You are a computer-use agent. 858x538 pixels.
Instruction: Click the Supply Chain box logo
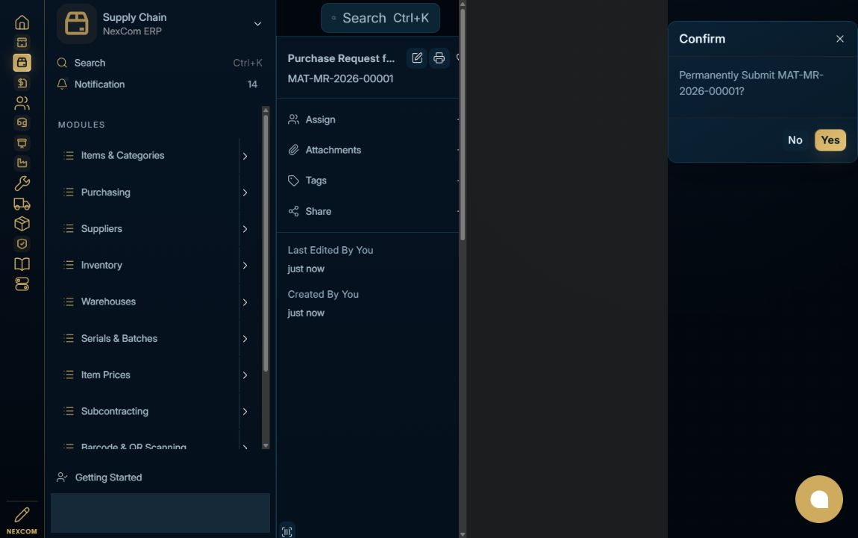(77, 24)
